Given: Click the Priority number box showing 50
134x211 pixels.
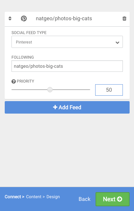Looking at the screenshot, I should click(109, 90).
